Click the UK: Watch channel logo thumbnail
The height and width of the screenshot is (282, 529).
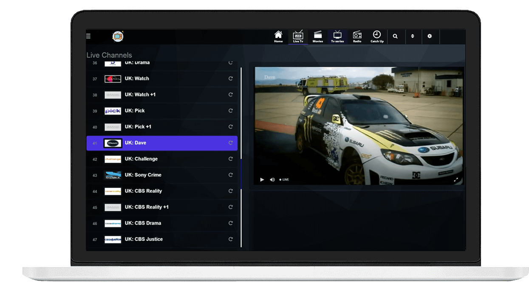coord(113,79)
